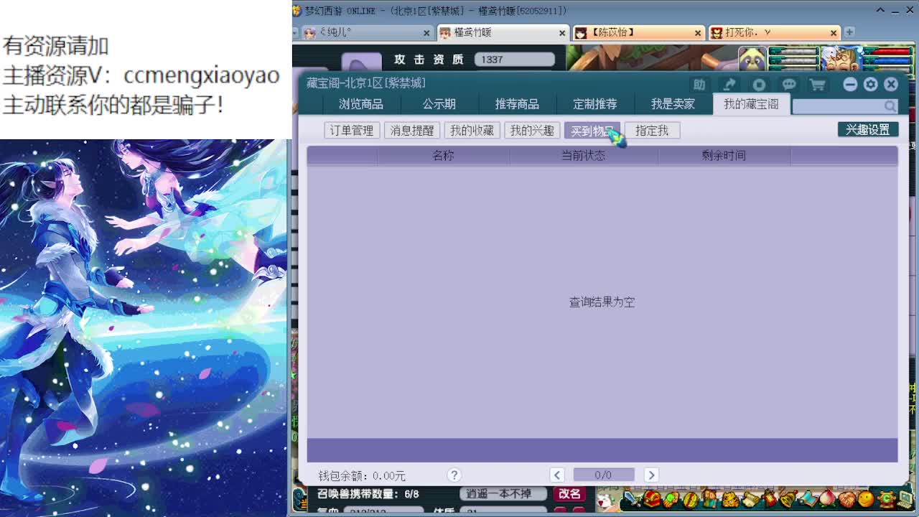Screen dimensions: 919x517
Task: Open the share arrow icon in 藏宝阁 header
Action: click(x=729, y=85)
